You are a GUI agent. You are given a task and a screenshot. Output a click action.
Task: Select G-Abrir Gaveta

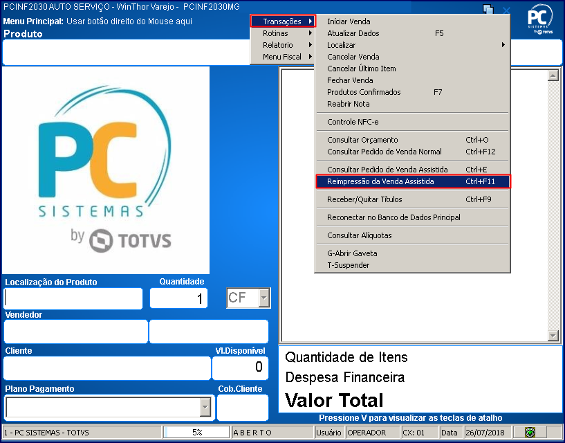pos(412,253)
